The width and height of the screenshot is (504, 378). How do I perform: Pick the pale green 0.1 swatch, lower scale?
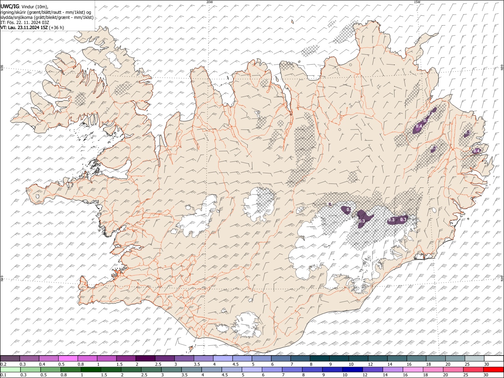coord(10,369)
